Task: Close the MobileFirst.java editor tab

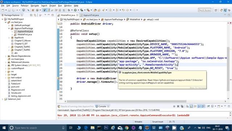Action: pos(77,15)
